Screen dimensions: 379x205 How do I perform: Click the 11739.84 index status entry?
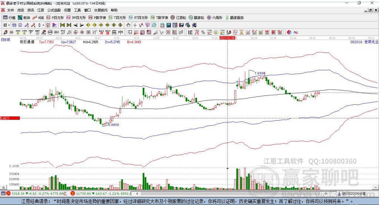tap(101, 194)
